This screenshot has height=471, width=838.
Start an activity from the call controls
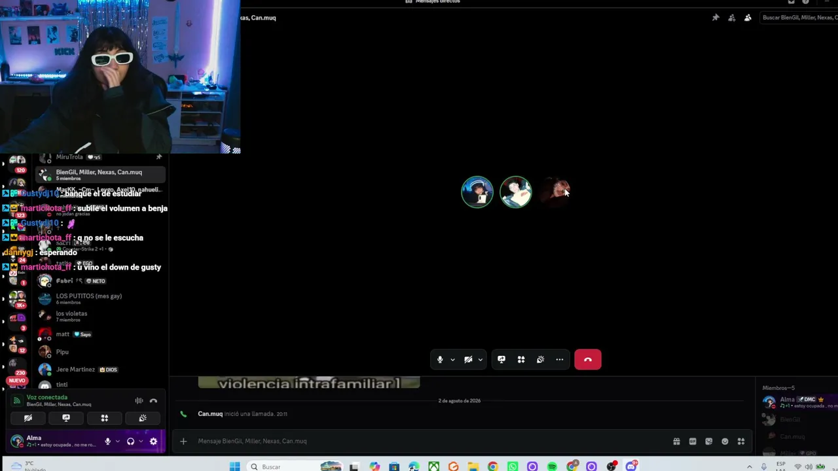(521, 359)
